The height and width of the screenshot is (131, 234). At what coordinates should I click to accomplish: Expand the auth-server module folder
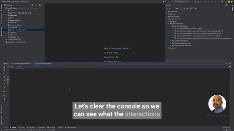point(6,13)
